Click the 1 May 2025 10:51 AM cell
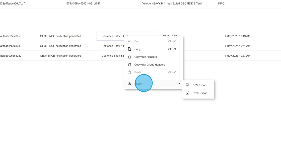The width and height of the screenshot is (281, 157). pyautogui.click(x=237, y=46)
